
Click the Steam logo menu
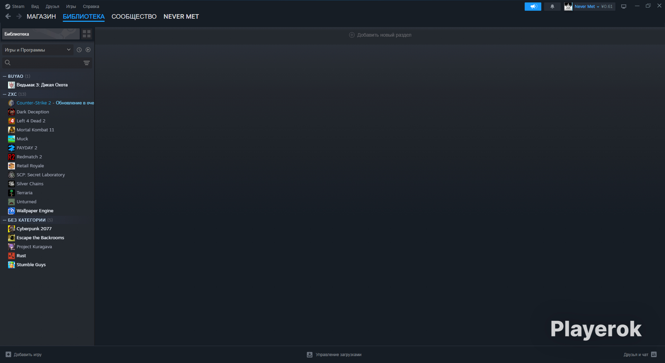15,7
